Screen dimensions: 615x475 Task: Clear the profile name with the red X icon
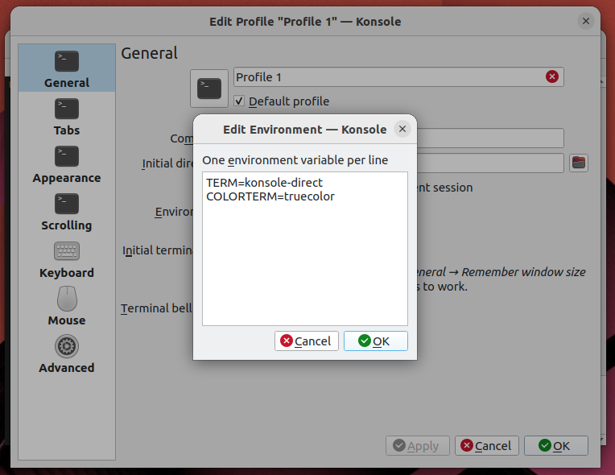pyautogui.click(x=551, y=76)
